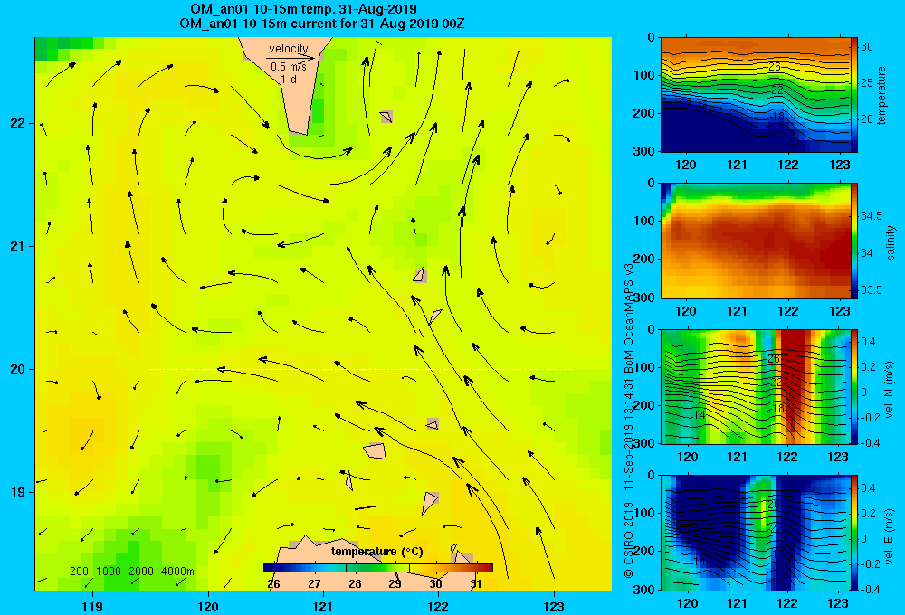Viewport: 905px width, 615px height.
Task: Click the main map temperature colorbar
Action: pos(378,568)
